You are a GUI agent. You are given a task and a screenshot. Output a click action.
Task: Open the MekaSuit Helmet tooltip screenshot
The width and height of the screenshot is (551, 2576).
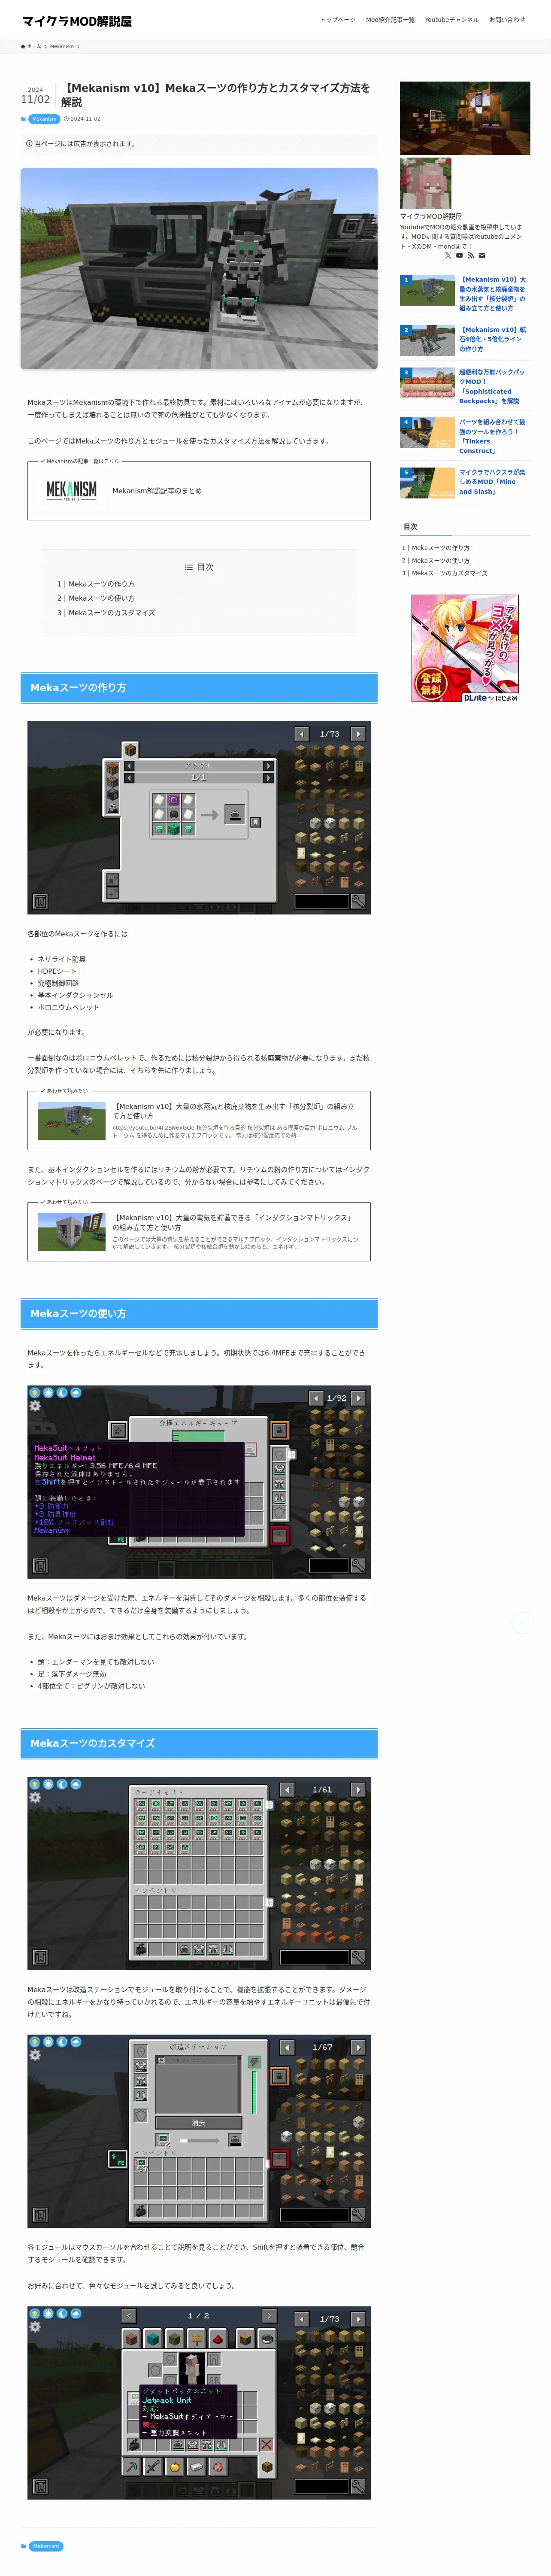click(x=199, y=1482)
